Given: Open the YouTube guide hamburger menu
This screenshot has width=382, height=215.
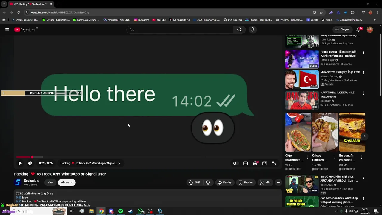Looking at the screenshot, I should [x=7, y=30].
